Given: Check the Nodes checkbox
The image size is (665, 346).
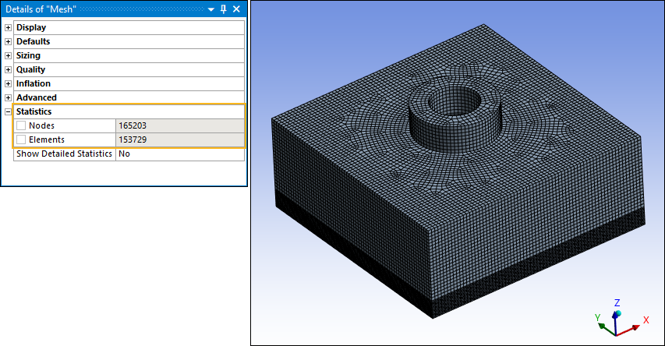Looking at the screenshot, I should click(21, 125).
